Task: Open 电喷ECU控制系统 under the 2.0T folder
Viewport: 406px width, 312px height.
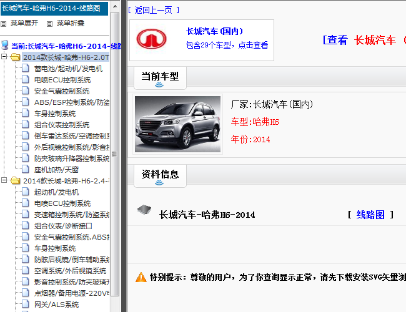Action: 62,80
